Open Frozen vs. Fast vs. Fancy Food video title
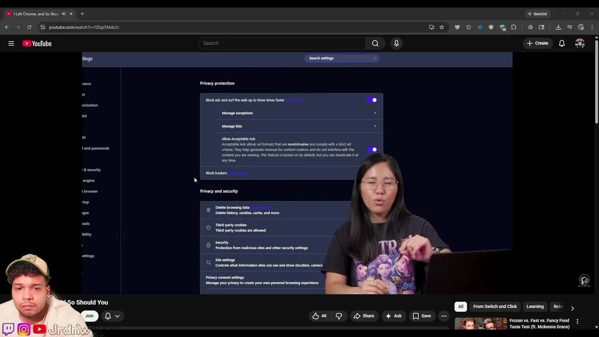The width and height of the screenshot is (599, 337). pyautogui.click(x=539, y=324)
